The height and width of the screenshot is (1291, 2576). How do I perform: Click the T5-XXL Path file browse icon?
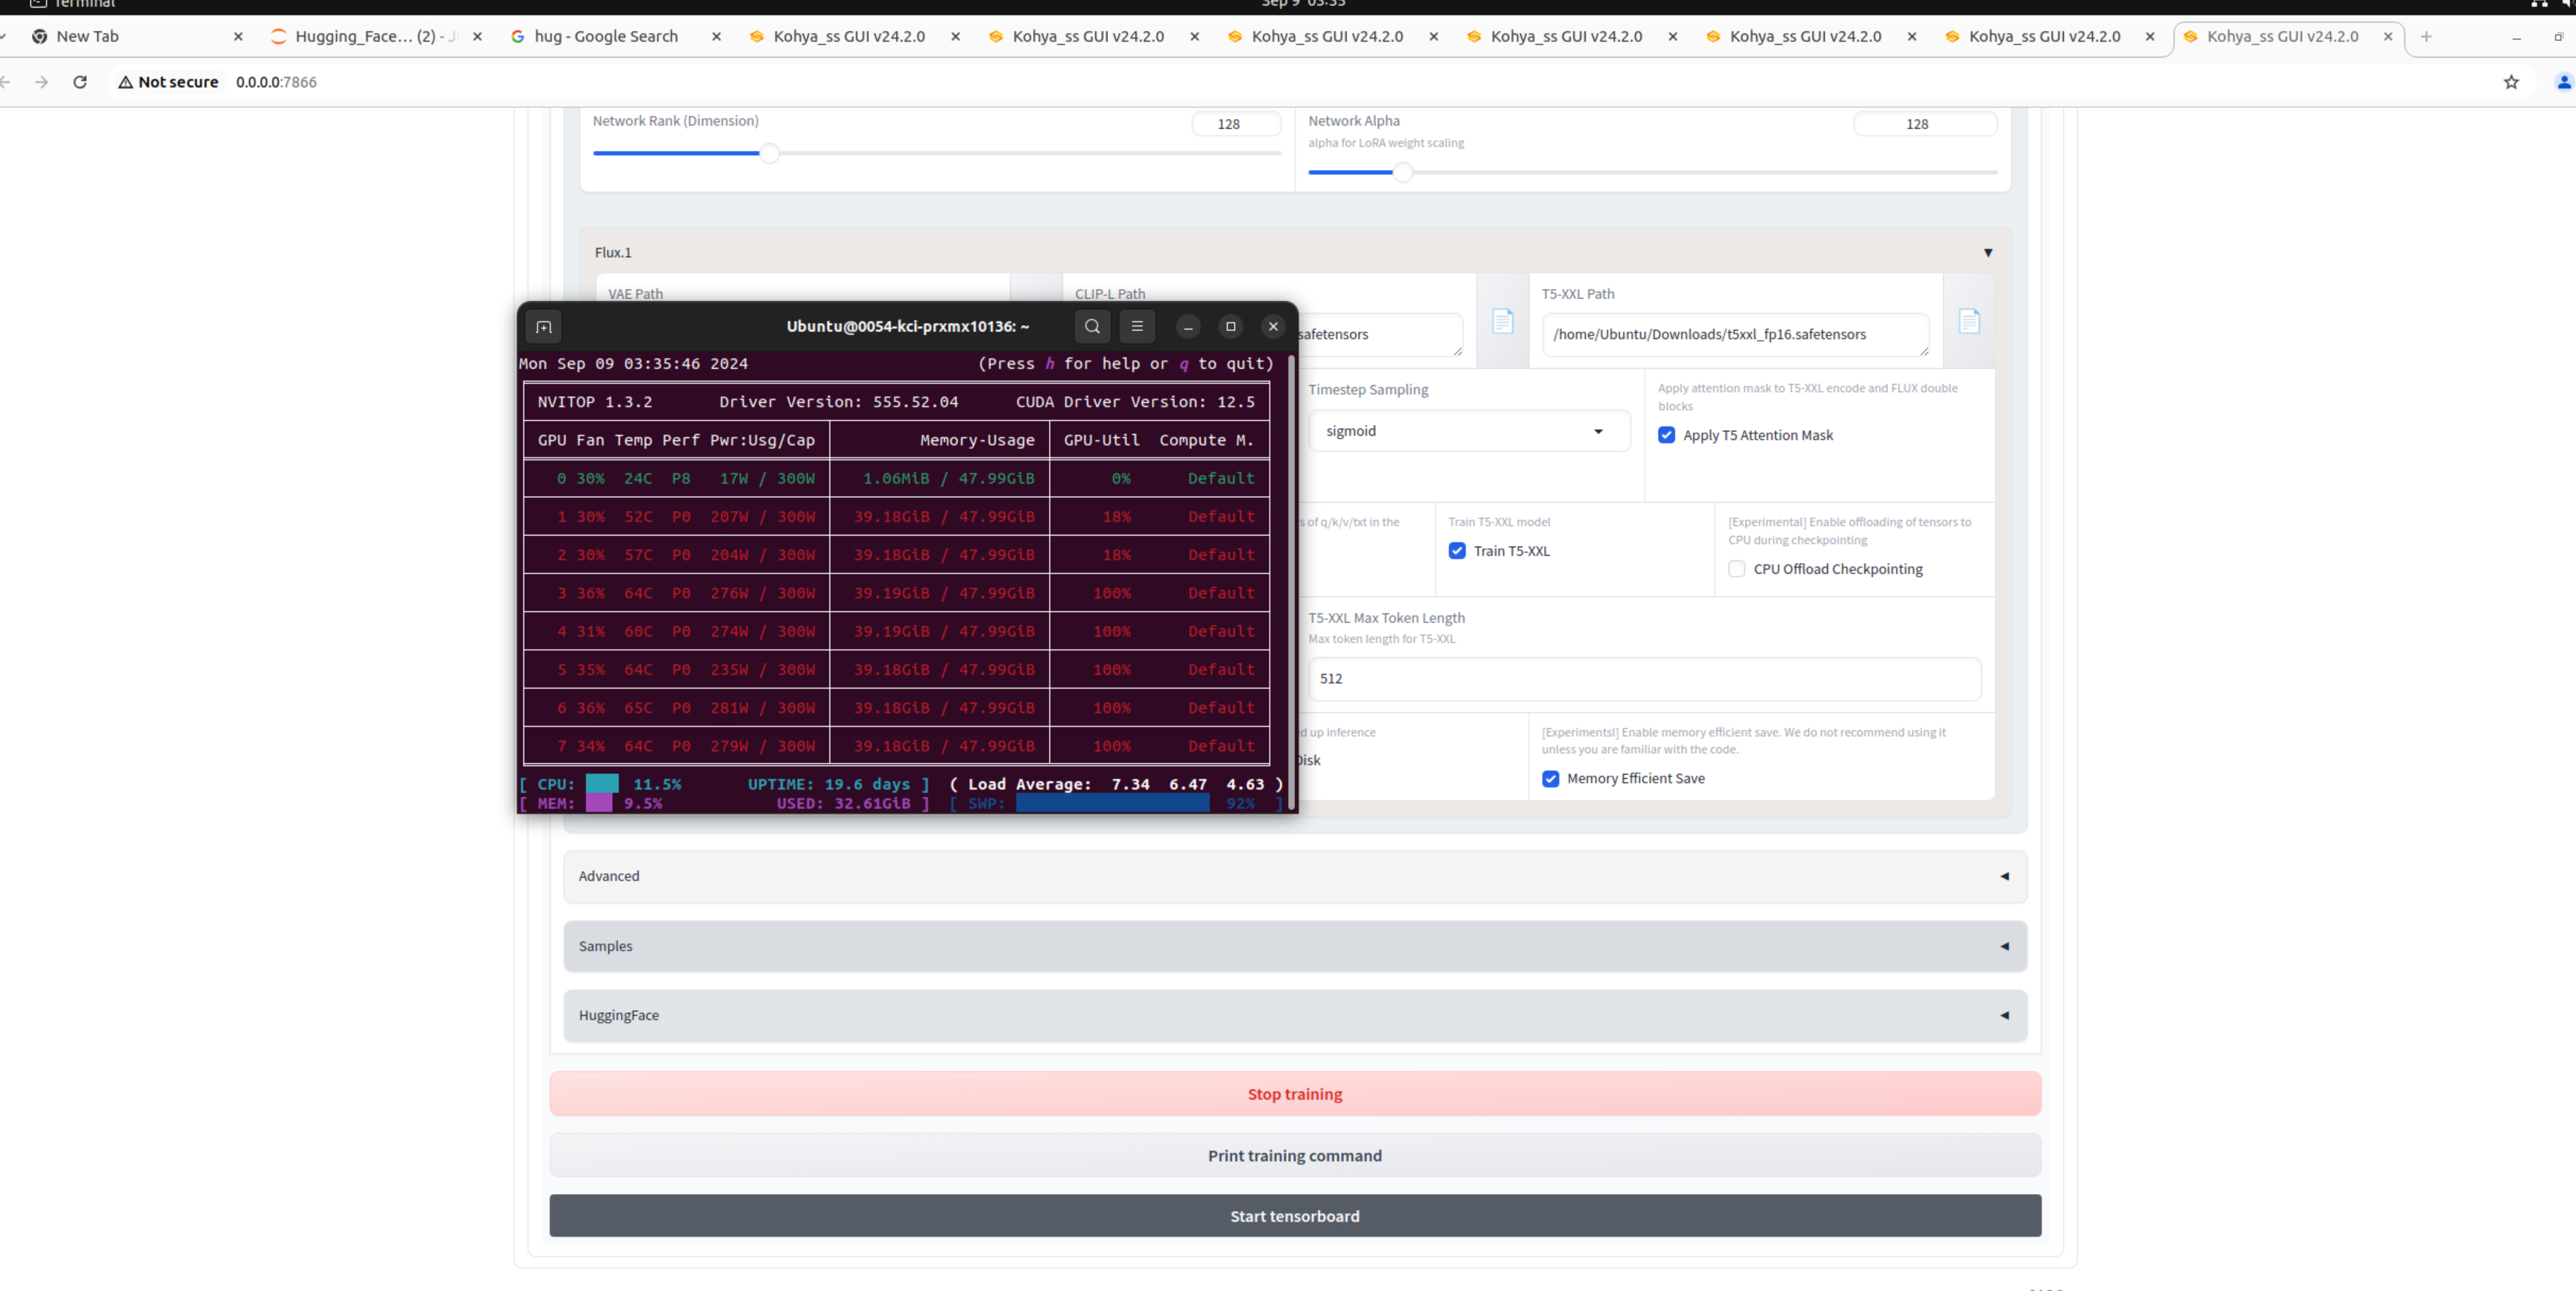pos(1968,322)
